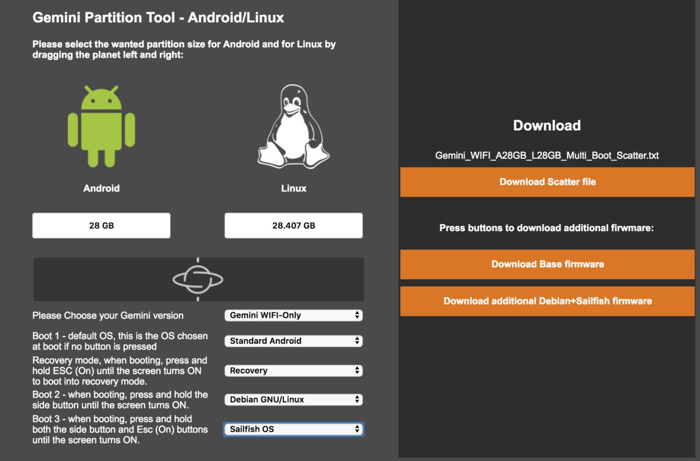Open the Boot 3 Sailfish OS dropdown

tap(293, 428)
